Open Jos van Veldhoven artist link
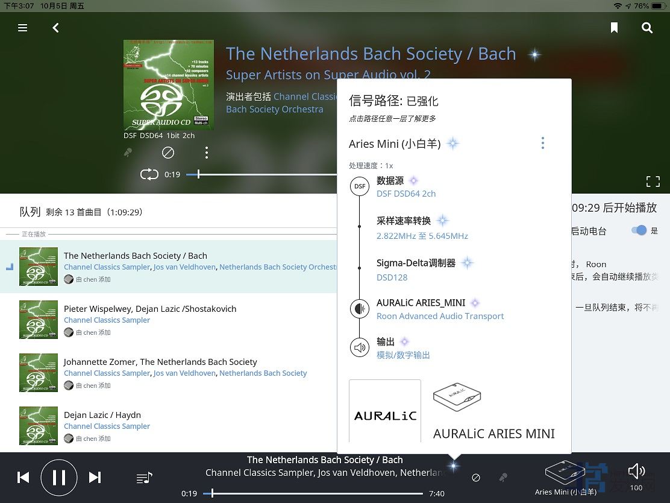This screenshot has width=670, height=503. click(x=184, y=267)
